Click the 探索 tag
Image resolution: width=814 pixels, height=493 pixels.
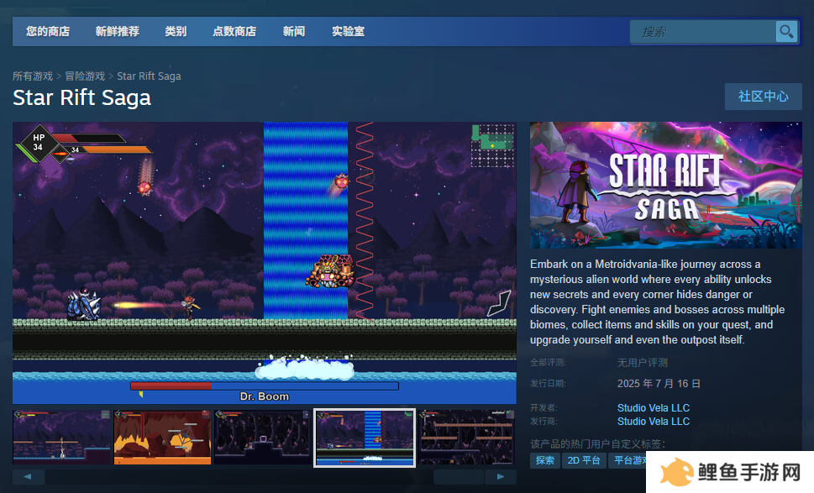[545, 460]
